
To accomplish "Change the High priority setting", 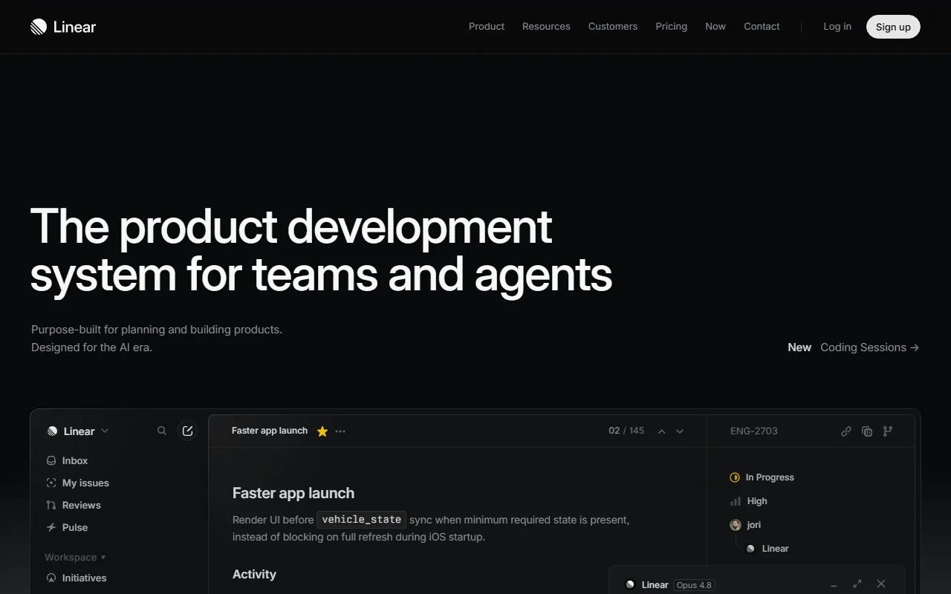I will 749,501.
